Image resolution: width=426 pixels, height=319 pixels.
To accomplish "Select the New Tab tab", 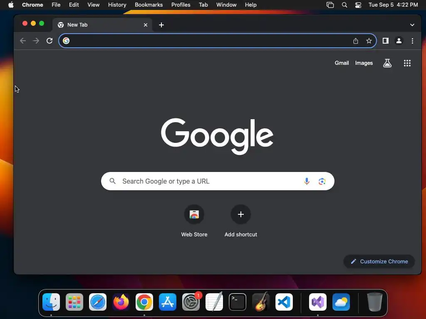I will point(102,25).
